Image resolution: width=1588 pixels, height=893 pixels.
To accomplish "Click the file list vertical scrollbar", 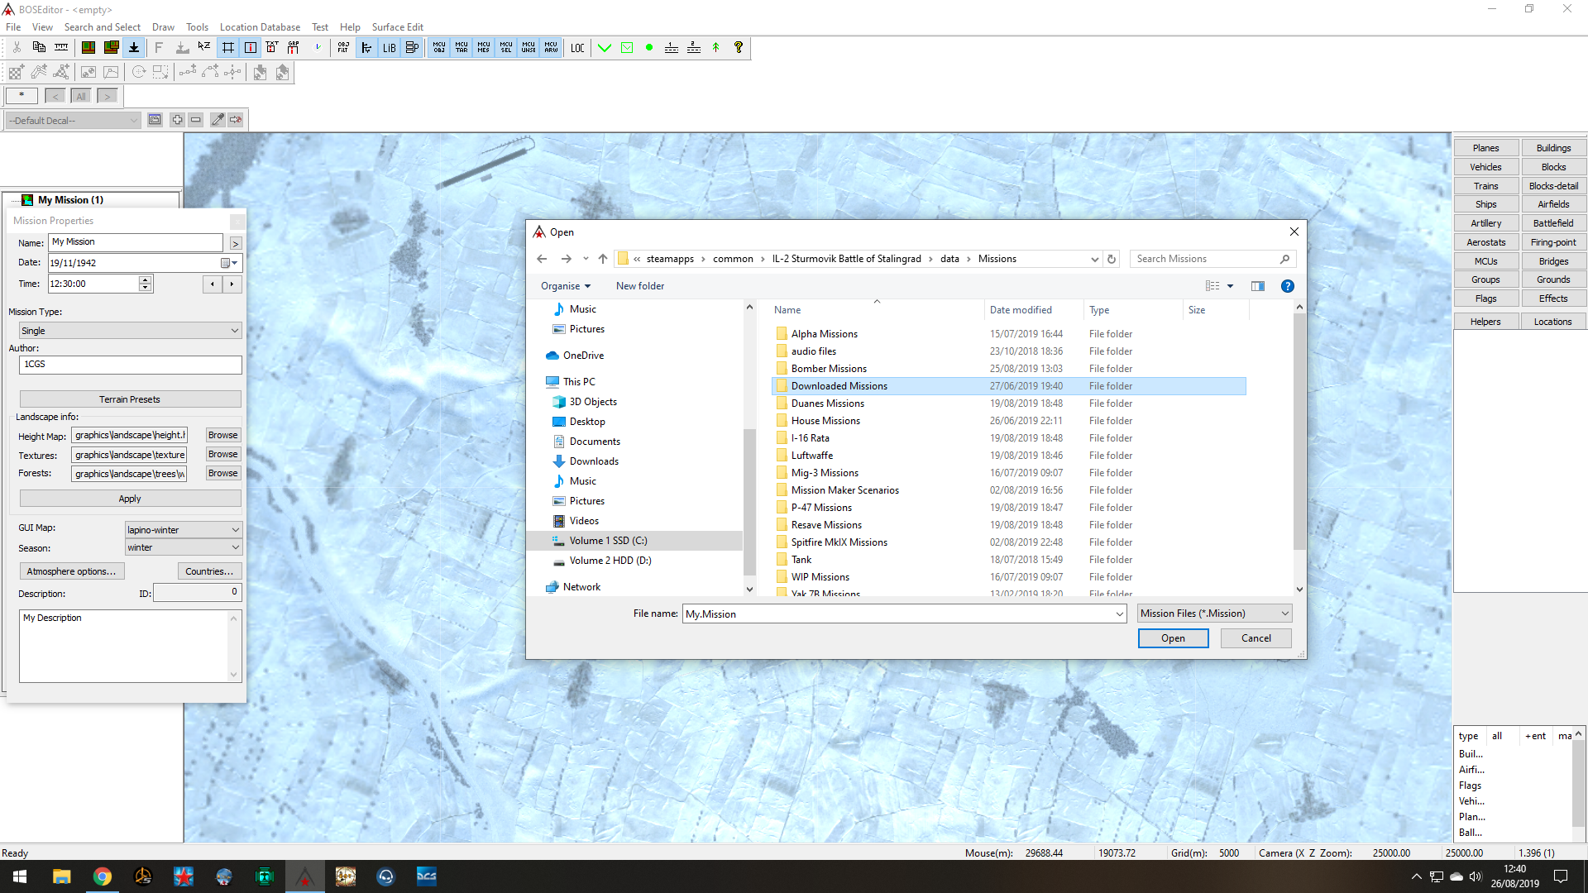I will [1299, 448].
